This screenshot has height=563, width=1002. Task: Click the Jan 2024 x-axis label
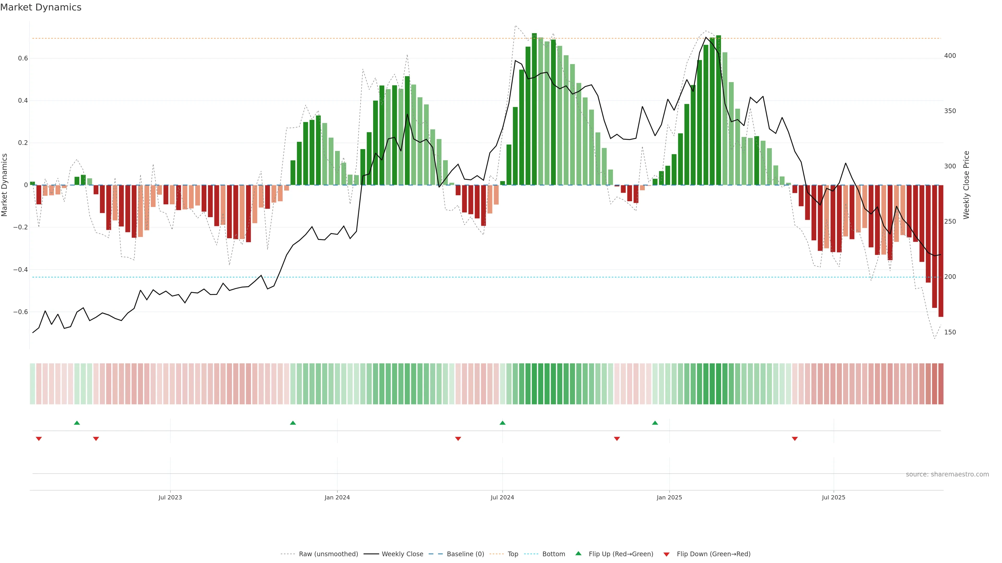point(337,497)
